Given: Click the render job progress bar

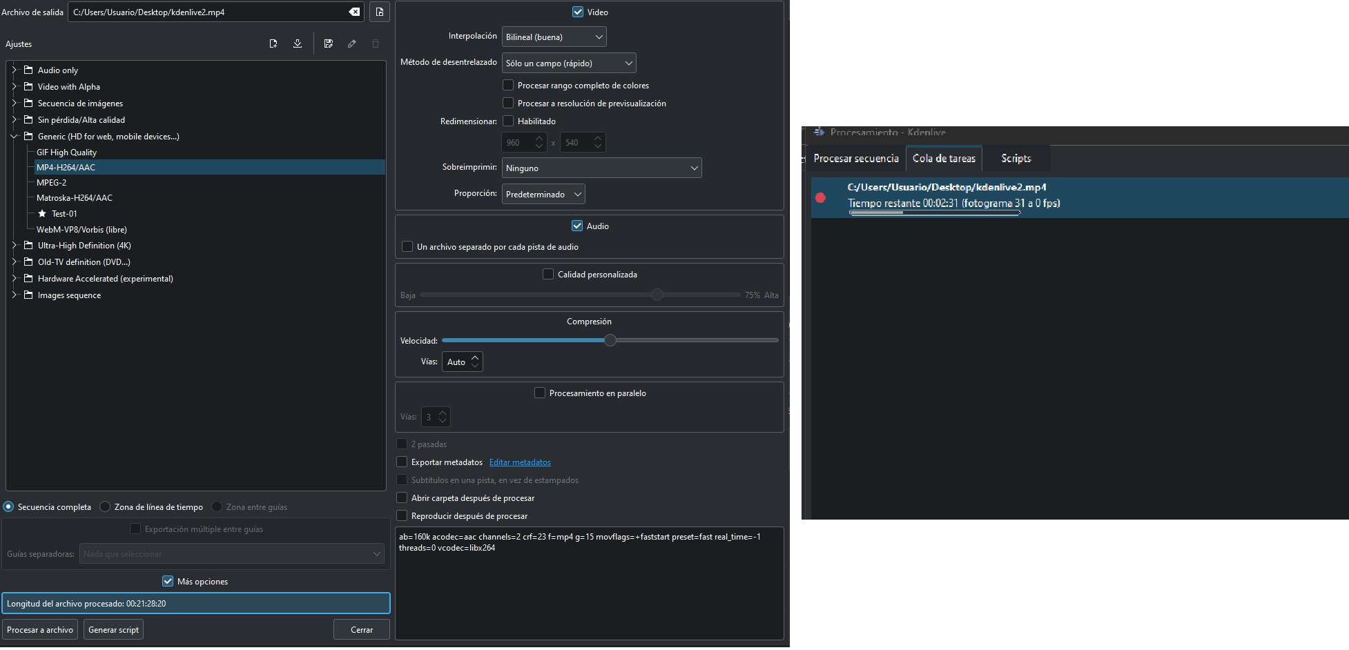Looking at the screenshot, I should [x=935, y=213].
